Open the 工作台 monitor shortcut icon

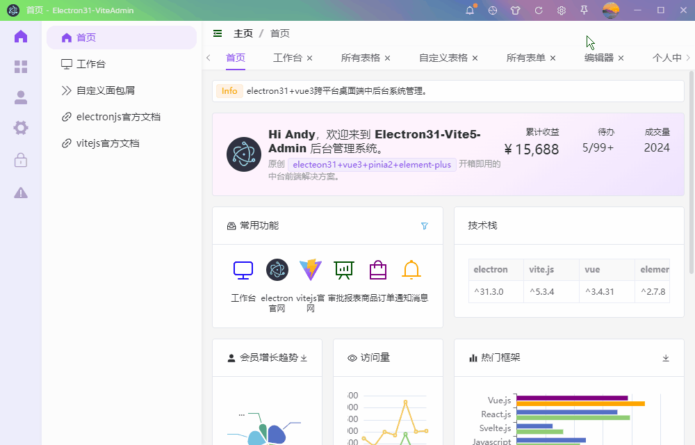pos(243,270)
